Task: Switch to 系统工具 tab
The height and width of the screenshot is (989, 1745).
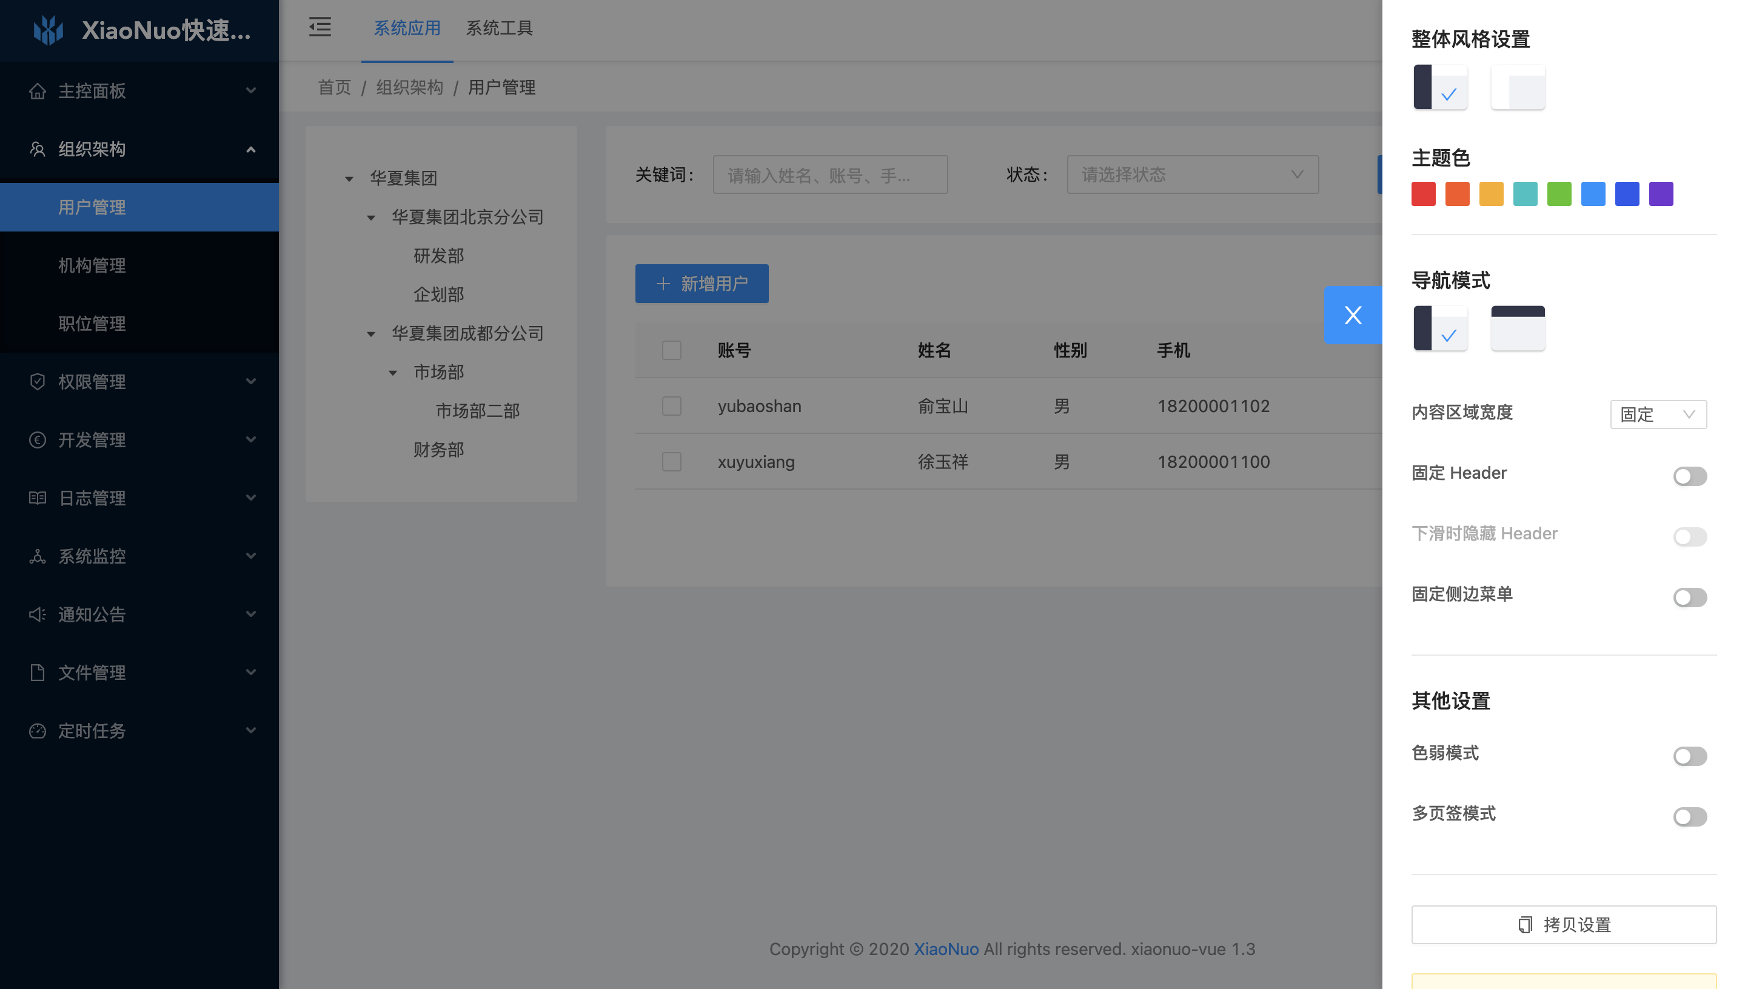Action: [500, 28]
